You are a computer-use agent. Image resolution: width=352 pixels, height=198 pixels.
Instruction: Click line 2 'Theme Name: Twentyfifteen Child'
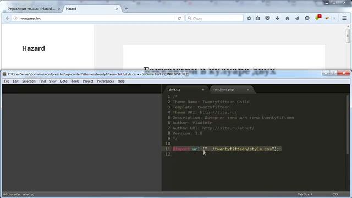pos(211,102)
